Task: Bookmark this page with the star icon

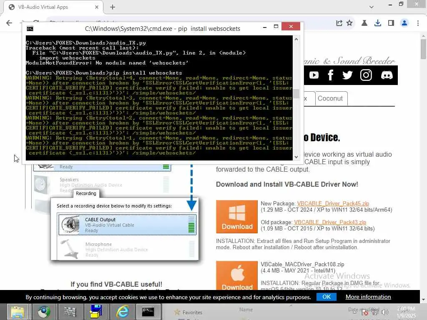Action: click(349, 23)
